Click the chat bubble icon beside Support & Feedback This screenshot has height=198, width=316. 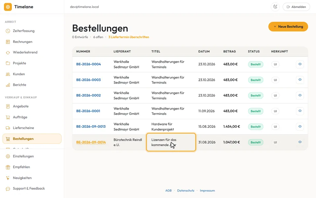pyautogui.click(x=8, y=189)
